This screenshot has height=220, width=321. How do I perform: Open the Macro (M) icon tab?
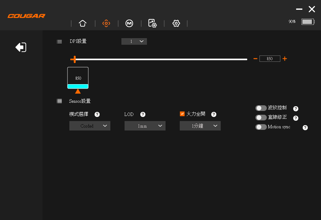pyautogui.click(x=129, y=23)
